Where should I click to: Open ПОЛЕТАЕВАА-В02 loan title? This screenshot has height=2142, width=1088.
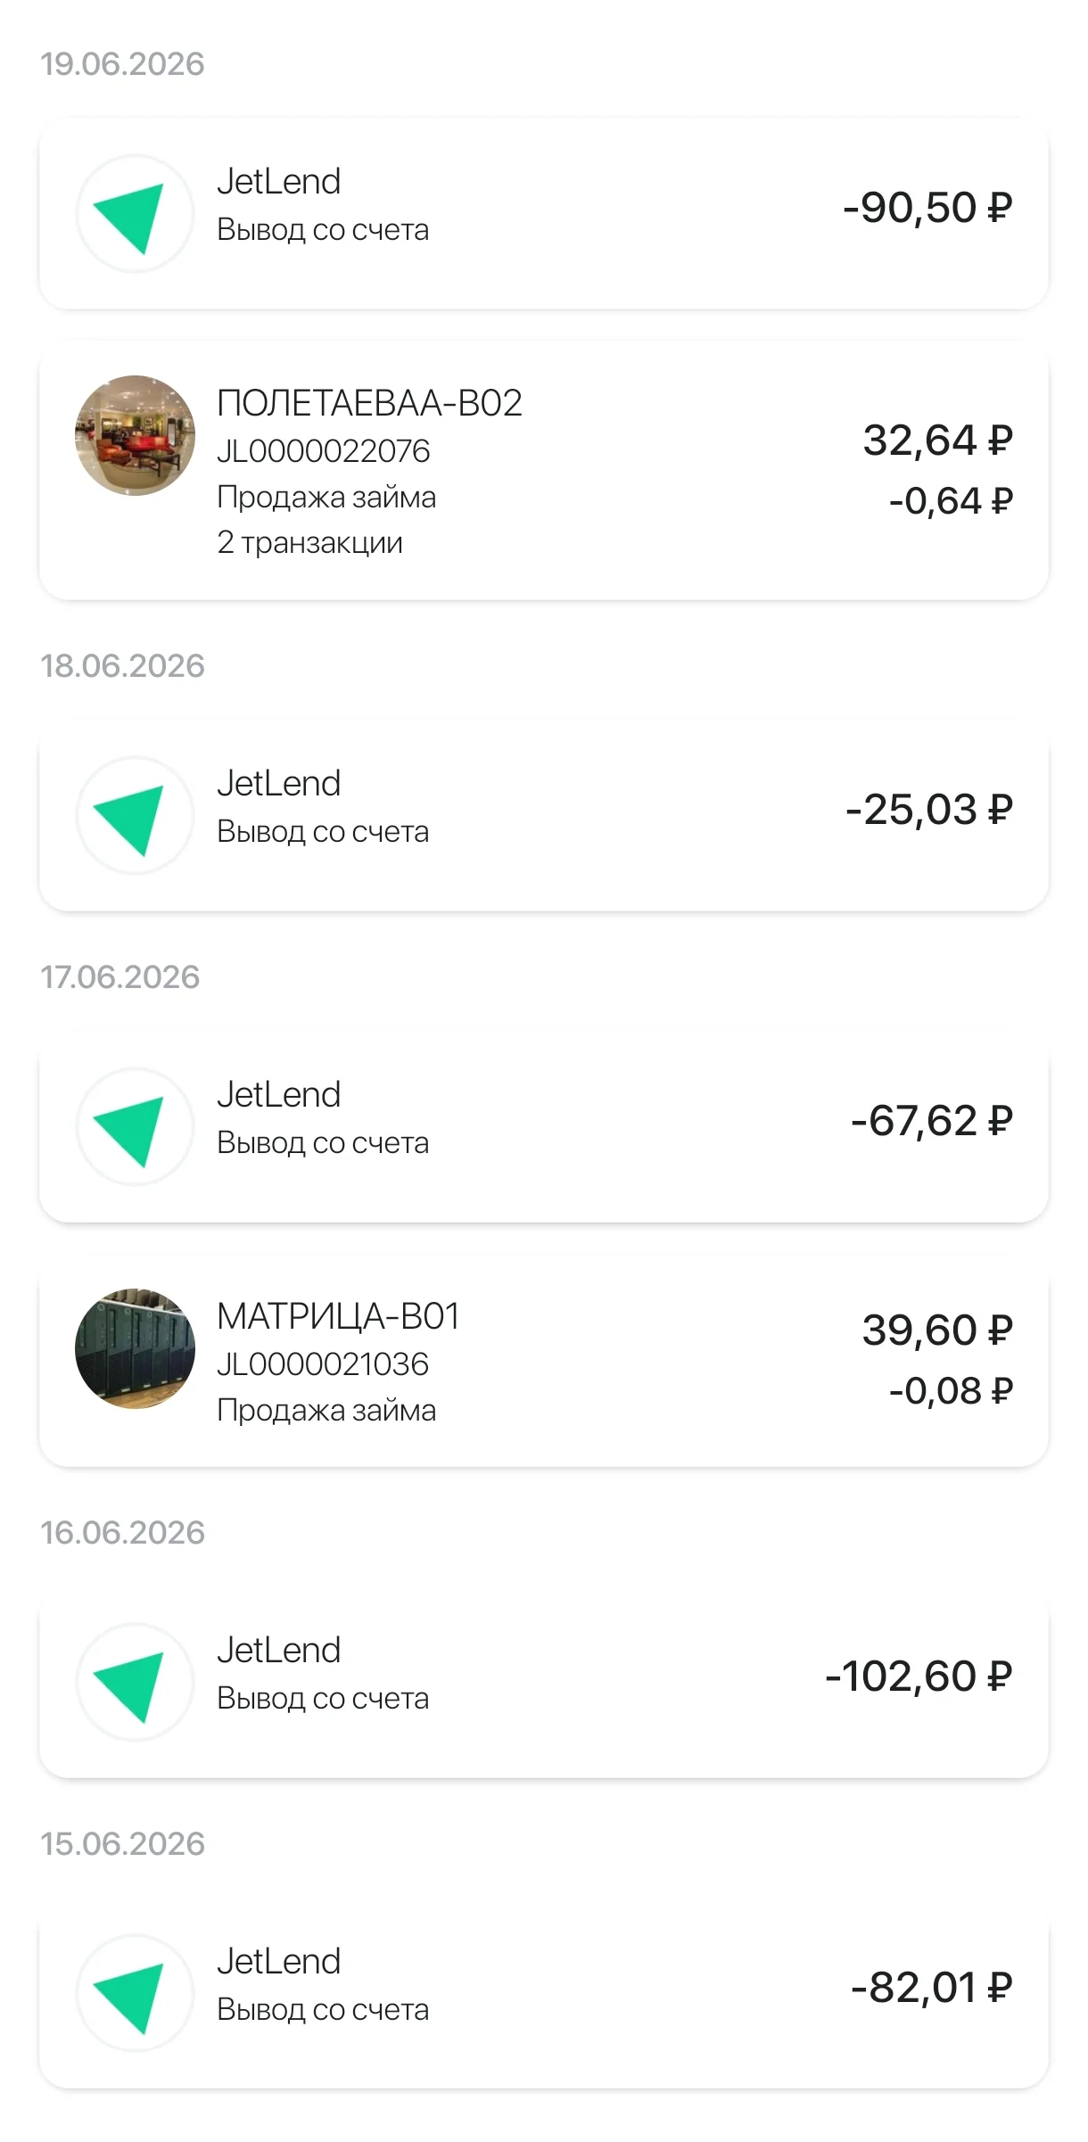tap(369, 403)
